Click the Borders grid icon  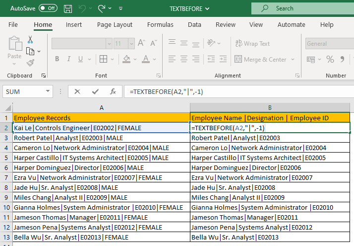click(104, 59)
